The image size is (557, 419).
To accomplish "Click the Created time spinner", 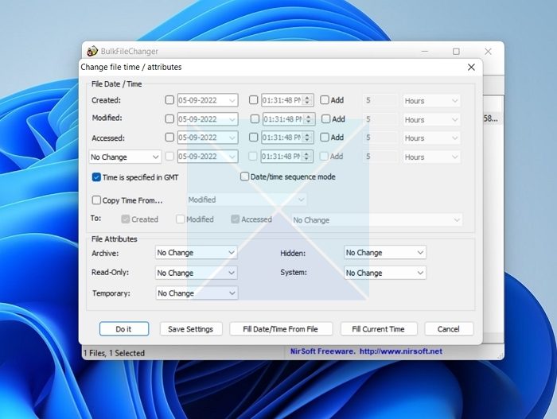I will (307, 100).
